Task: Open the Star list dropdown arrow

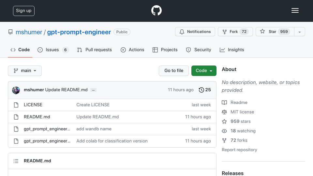Action: (300, 32)
